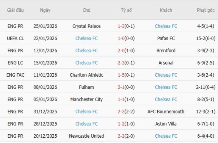
Task: Click Chelsea FC in Manchester City row
Action: [166, 99]
